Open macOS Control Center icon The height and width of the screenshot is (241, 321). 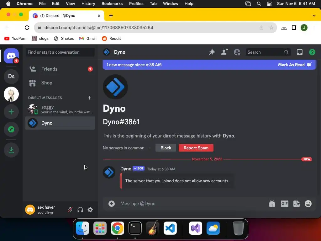point(269,4)
